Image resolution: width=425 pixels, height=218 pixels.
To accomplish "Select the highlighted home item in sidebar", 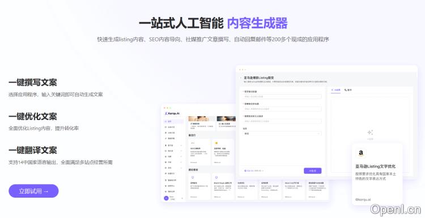I will click(x=173, y=121).
